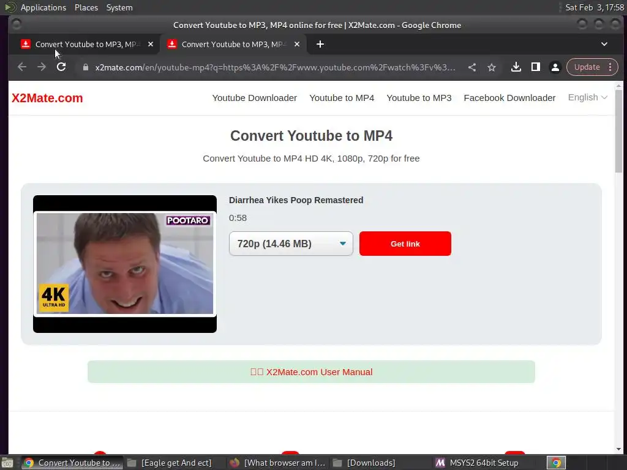This screenshot has width=627, height=470.
Task: Share this page via share icon
Action: coord(472,67)
